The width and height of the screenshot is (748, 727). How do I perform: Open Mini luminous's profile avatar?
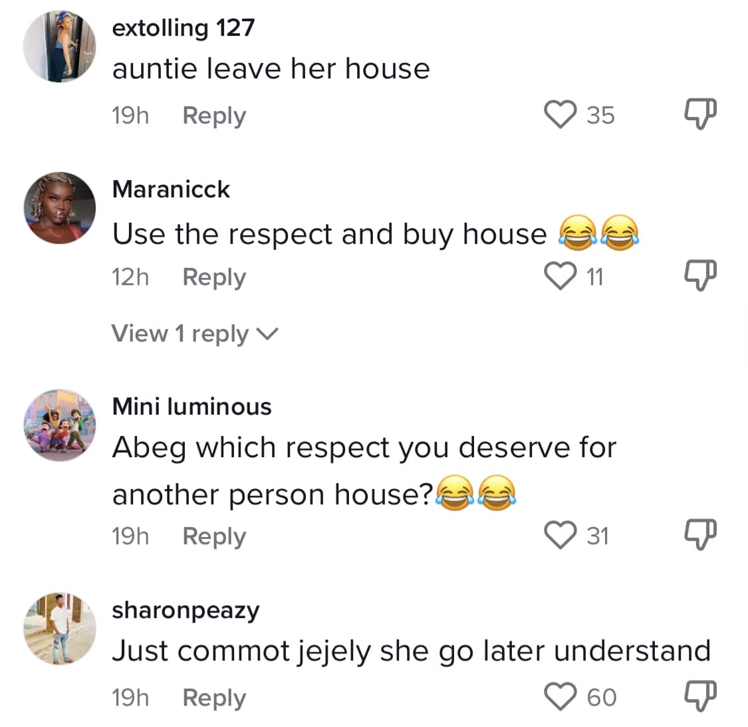coord(60,425)
